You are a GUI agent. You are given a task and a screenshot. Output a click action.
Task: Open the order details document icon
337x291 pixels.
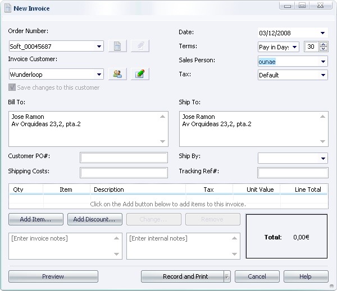pos(117,46)
